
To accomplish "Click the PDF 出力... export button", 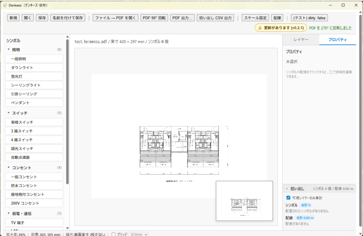I will tap(182, 18).
